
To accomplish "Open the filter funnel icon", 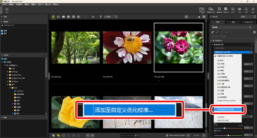I will pos(101,17).
